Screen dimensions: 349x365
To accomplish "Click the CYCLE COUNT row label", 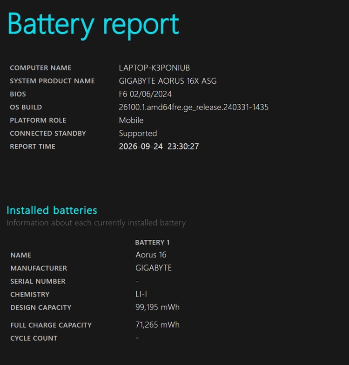I will coord(34,338).
